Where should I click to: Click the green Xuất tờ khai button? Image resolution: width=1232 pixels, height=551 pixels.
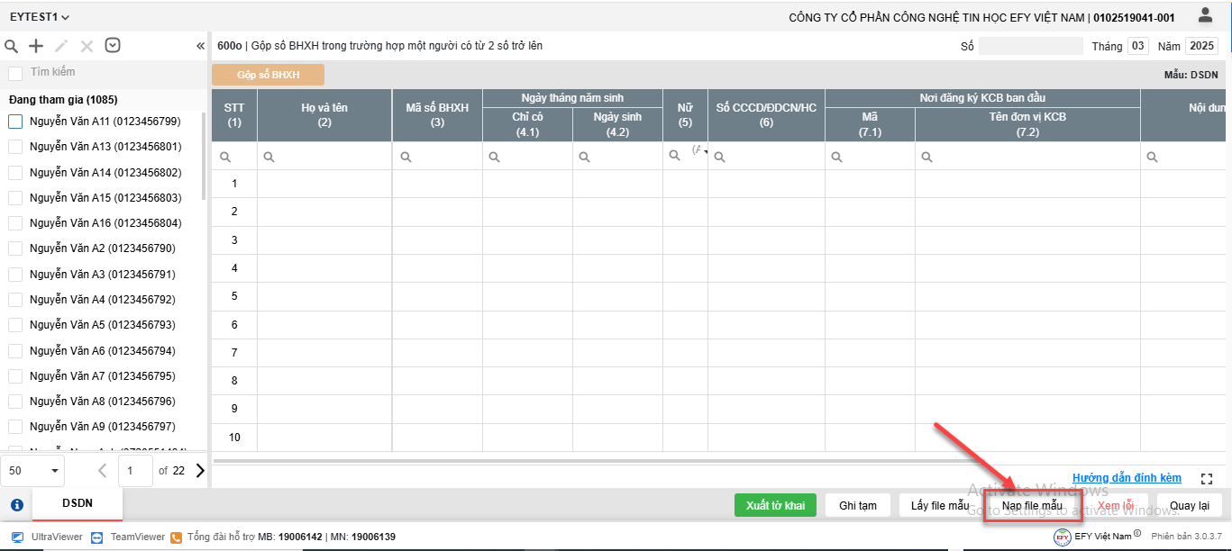tap(775, 505)
